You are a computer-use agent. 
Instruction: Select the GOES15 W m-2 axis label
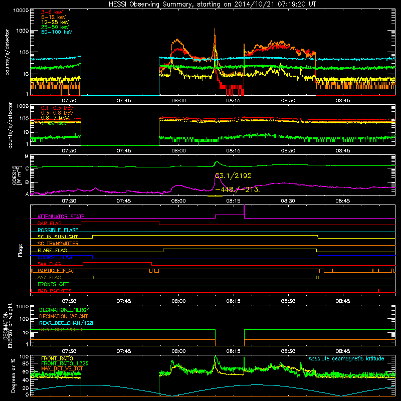pos(18,175)
